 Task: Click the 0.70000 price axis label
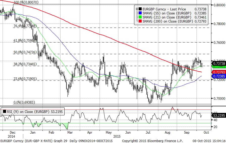219,98
